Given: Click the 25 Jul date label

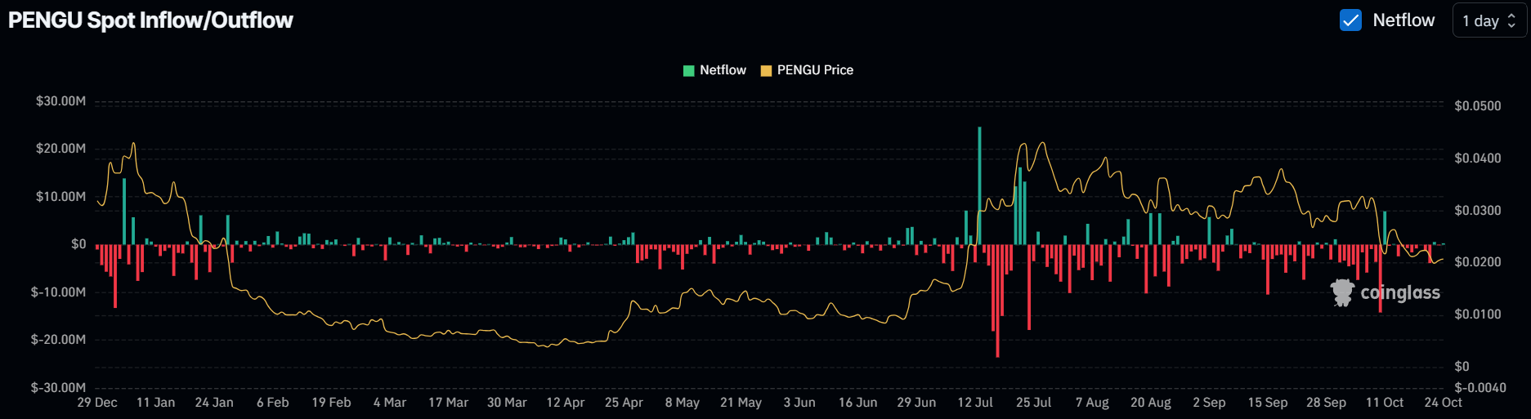Looking at the screenshot, I should tap(1033, 403).
